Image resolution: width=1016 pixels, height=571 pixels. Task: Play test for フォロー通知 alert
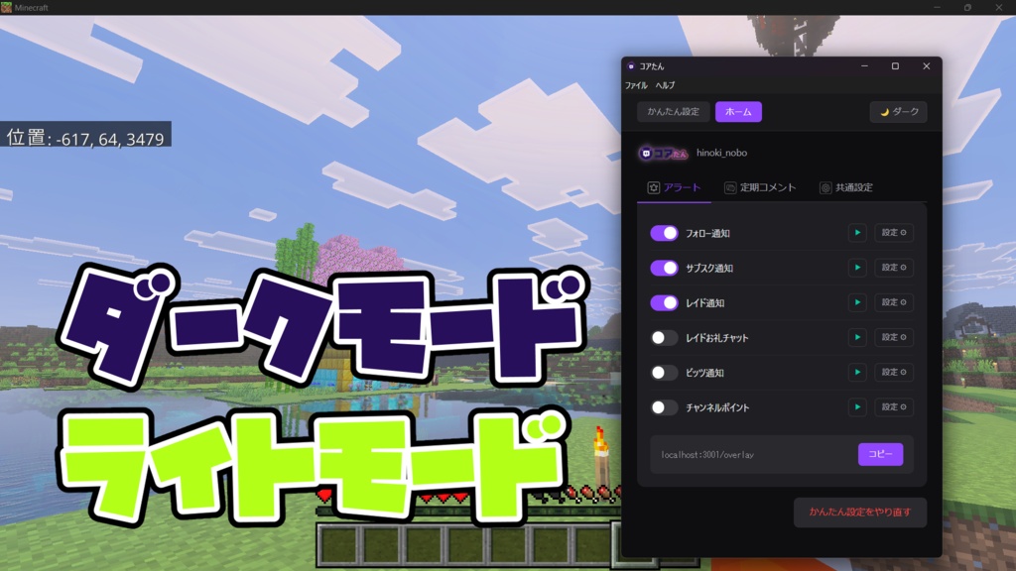click(857, 232)
